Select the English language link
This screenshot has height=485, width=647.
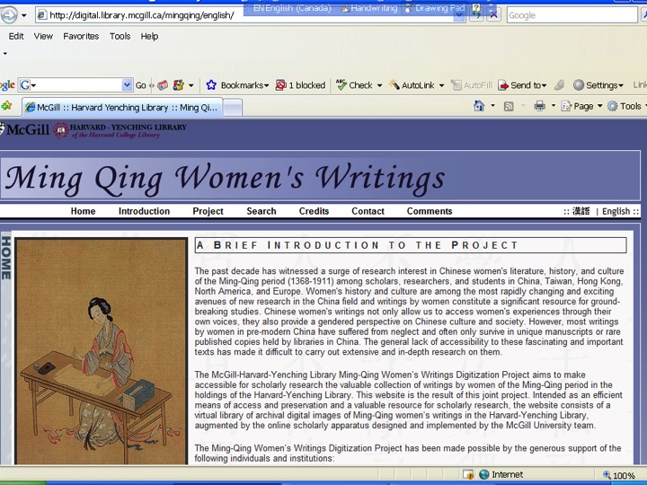(616, 212)
